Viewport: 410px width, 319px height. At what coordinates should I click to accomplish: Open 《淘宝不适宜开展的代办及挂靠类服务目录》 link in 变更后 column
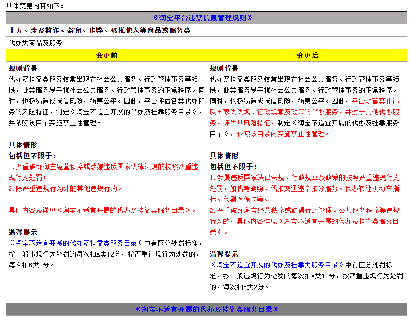277,265
